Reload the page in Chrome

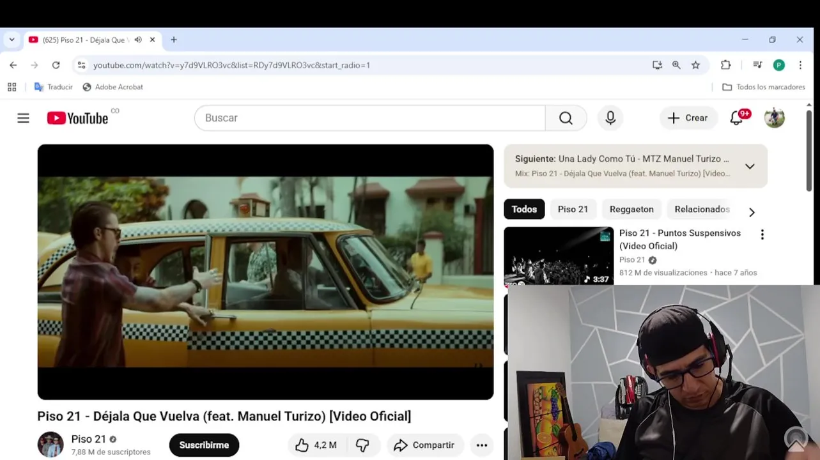pyautogui.click(x=56, y=65)
